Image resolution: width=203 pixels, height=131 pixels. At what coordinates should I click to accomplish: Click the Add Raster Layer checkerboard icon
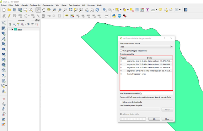(x=3, y=28)
